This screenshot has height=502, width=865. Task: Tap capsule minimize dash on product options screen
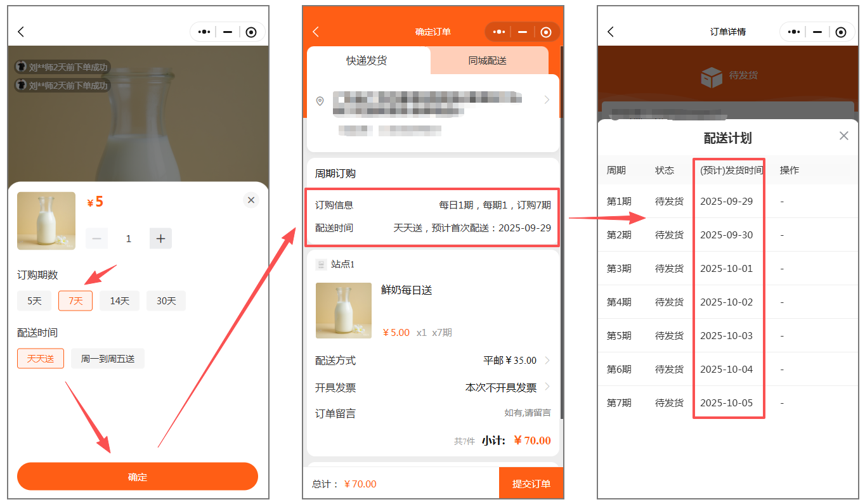click(x=228, y=32)
